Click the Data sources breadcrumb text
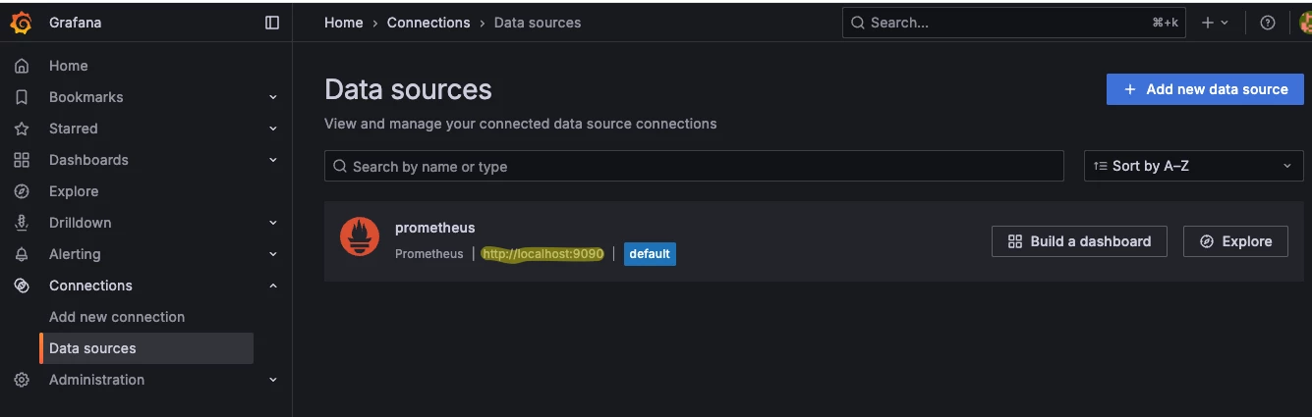Image resolution: width=1312 pixels, height=417 pixels. point(537,23)
